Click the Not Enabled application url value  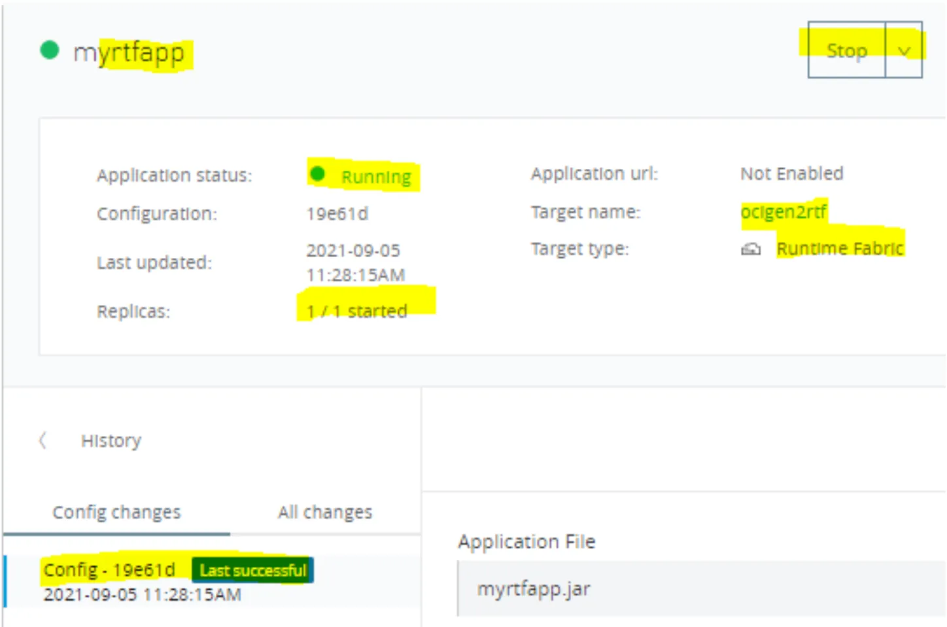coord(791,173)
